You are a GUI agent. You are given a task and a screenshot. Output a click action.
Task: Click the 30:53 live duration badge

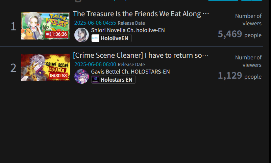pyautogui.click(x=58, y=76)
